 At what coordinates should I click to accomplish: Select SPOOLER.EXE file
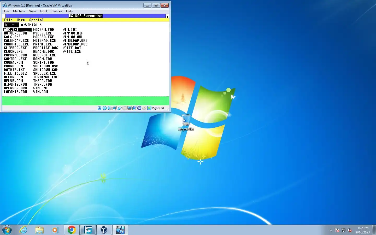point(45,73)
